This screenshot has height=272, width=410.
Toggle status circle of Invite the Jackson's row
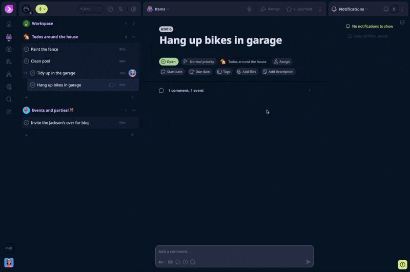26,123
